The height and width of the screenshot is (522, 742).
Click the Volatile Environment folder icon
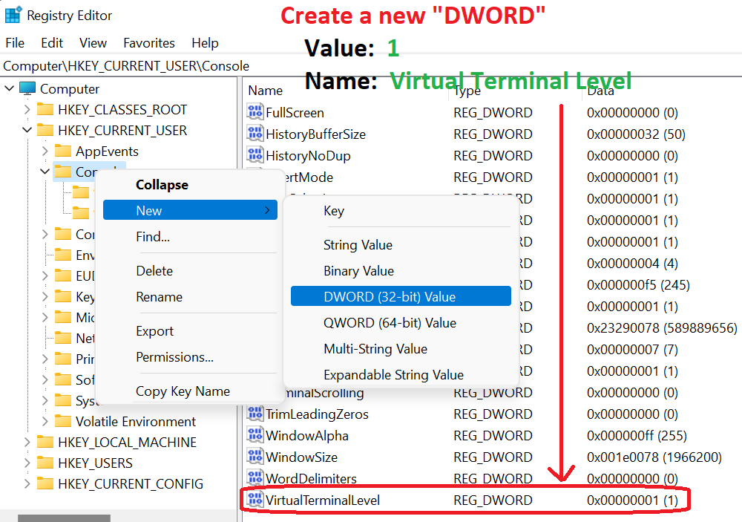[x=63, y=421]
